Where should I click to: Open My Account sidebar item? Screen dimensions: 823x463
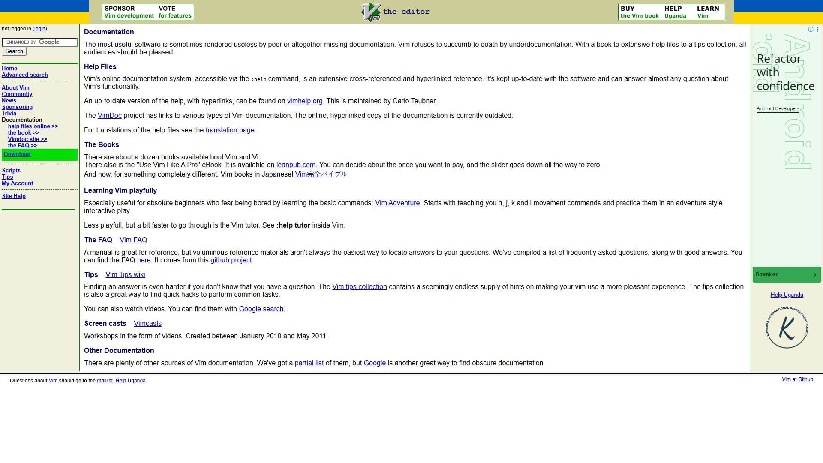17,183
